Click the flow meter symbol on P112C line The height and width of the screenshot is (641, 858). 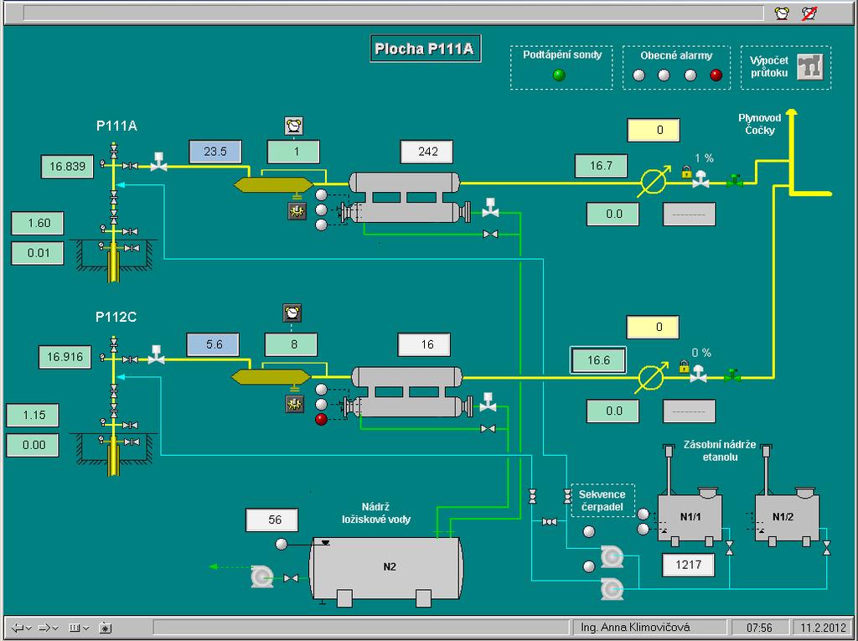[652, 376]
